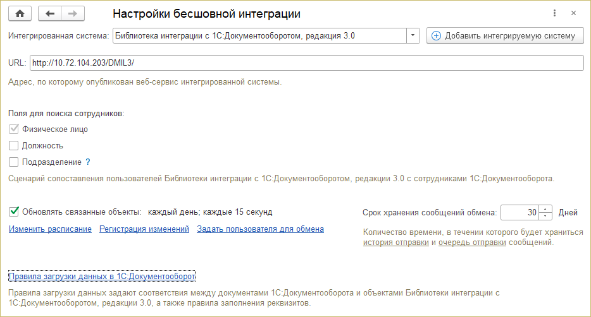Toggle the Физическое лицо checkbox

14,129
